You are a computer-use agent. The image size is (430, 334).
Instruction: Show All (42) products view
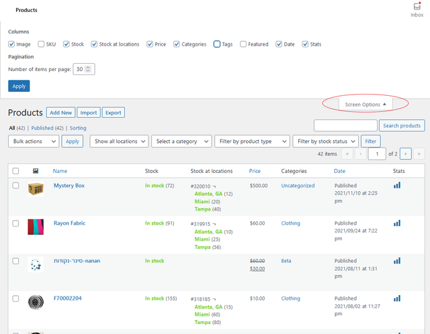tap(17, 128)
